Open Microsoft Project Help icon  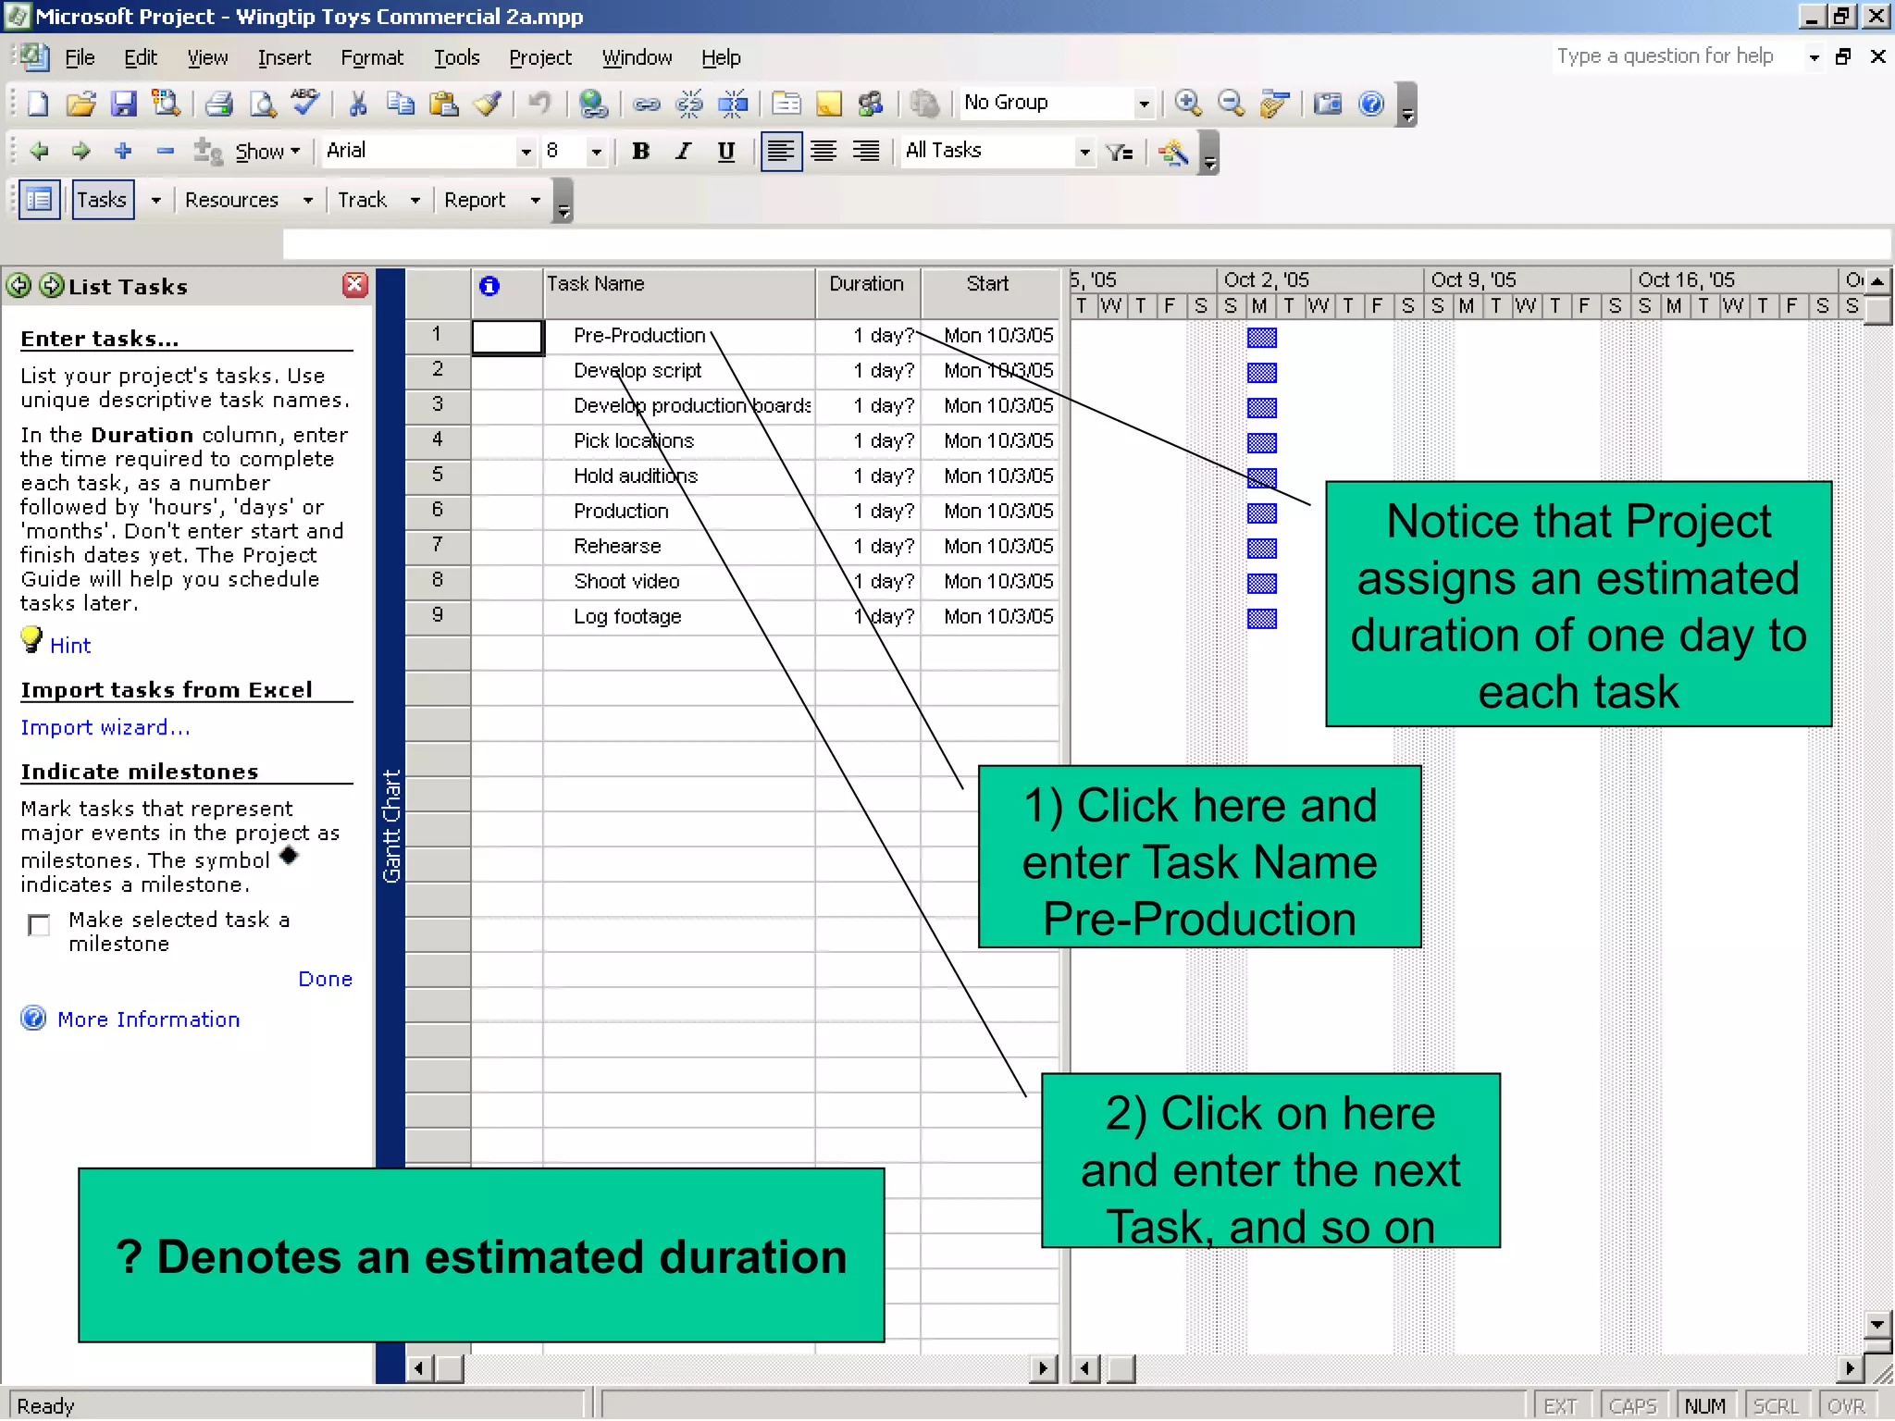point(1371,104)
